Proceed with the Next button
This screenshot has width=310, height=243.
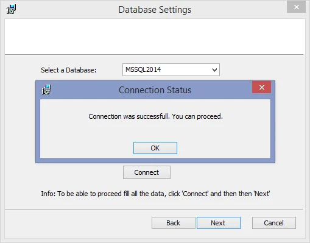[219, 223]
